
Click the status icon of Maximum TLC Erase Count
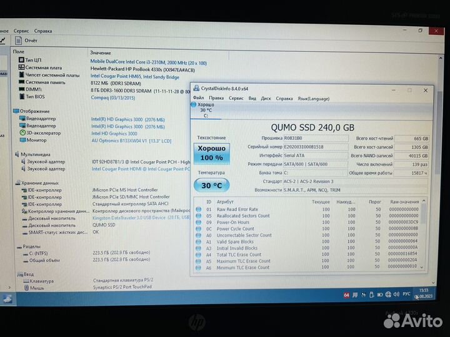(198, 261)
